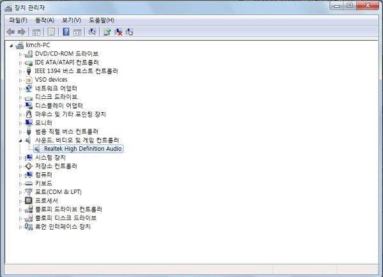Viewport: 383px width, 277px height.
Task: Scan for hardware changes icon
Action: 92,32
